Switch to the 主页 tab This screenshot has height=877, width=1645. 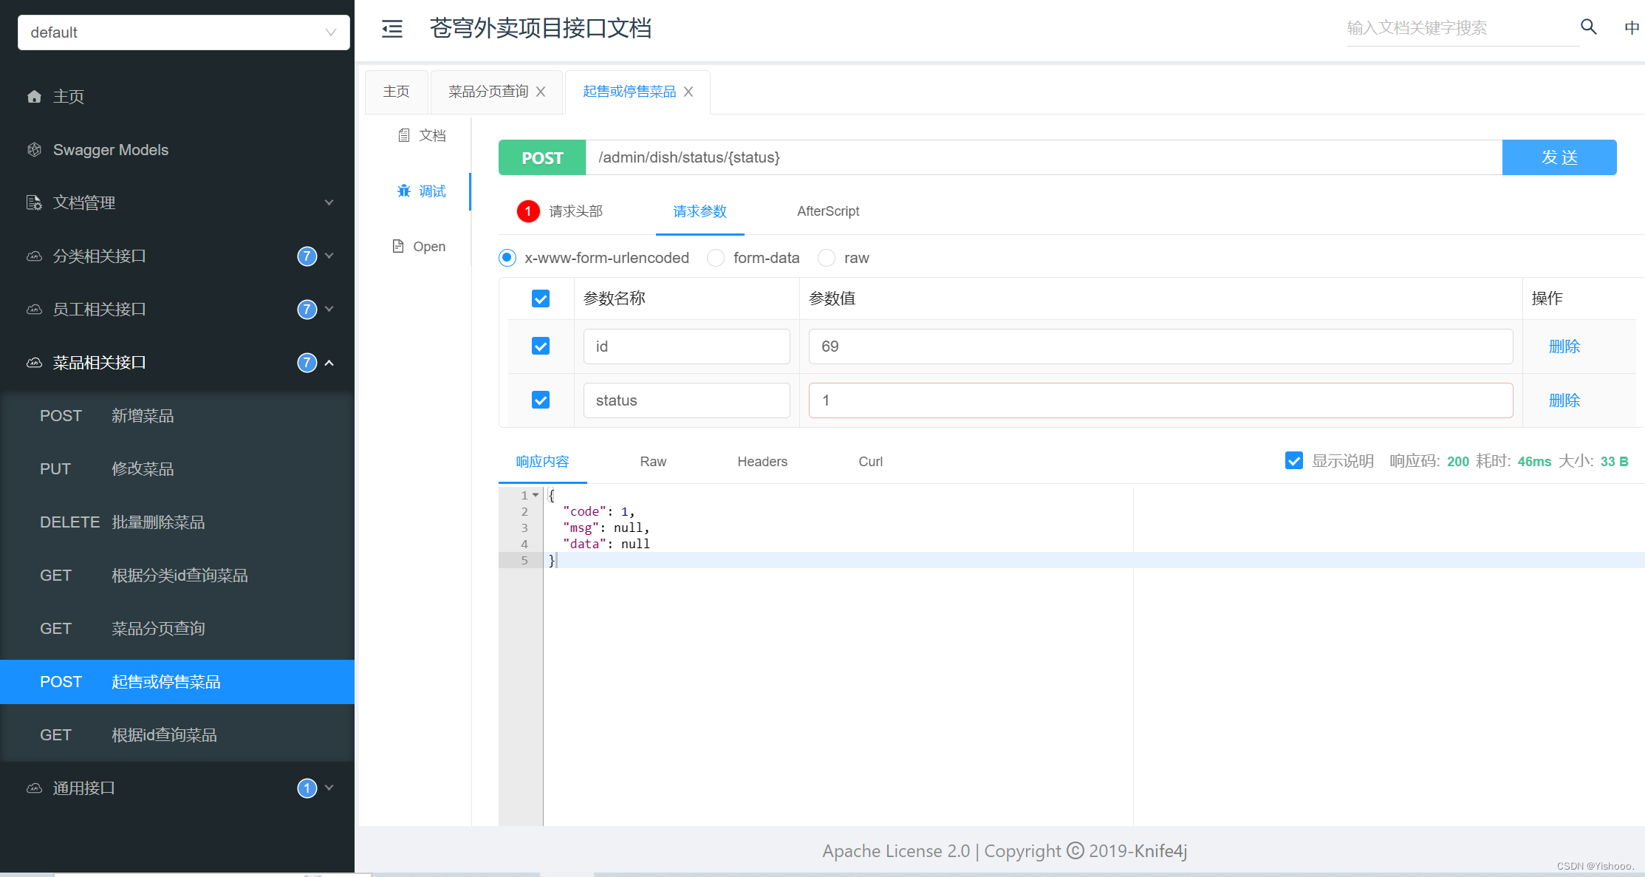397,92
